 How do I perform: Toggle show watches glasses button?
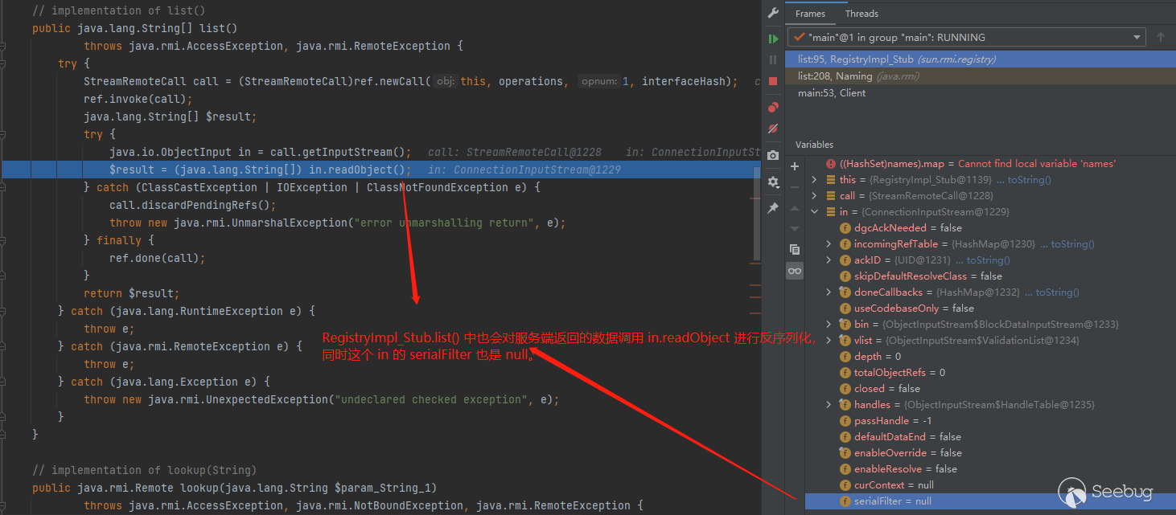coord(795,272)
